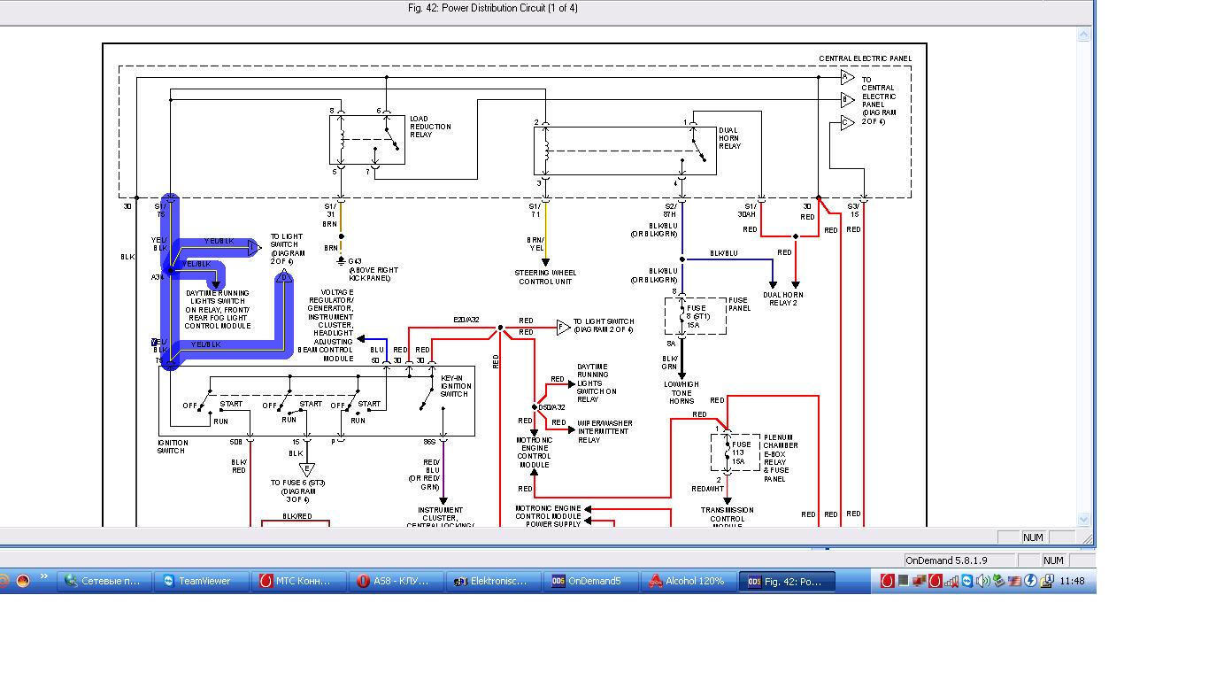The image size is (1209, 680).
Task: Click the vertical scrollbar down arrow
Action: [1084, 519]
